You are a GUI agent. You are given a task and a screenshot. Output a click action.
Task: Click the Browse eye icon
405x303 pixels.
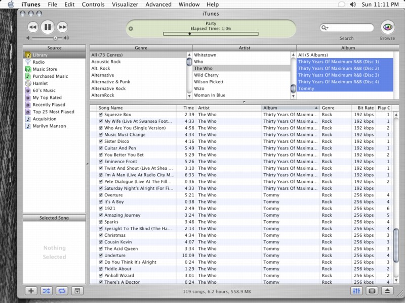coord(387,27)
